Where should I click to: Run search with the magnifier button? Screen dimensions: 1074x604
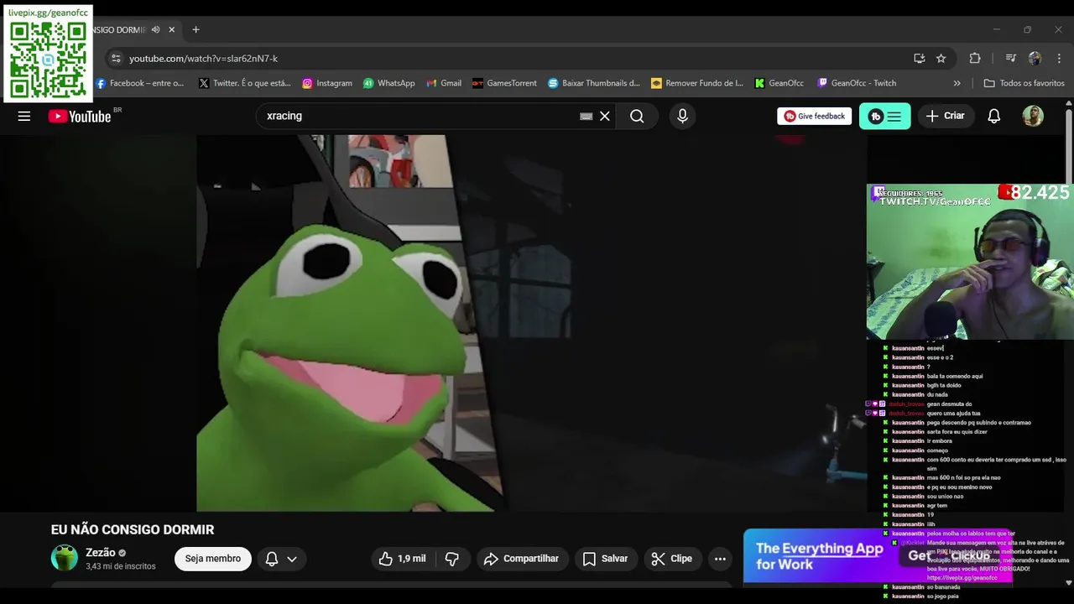tap(637, 117)
